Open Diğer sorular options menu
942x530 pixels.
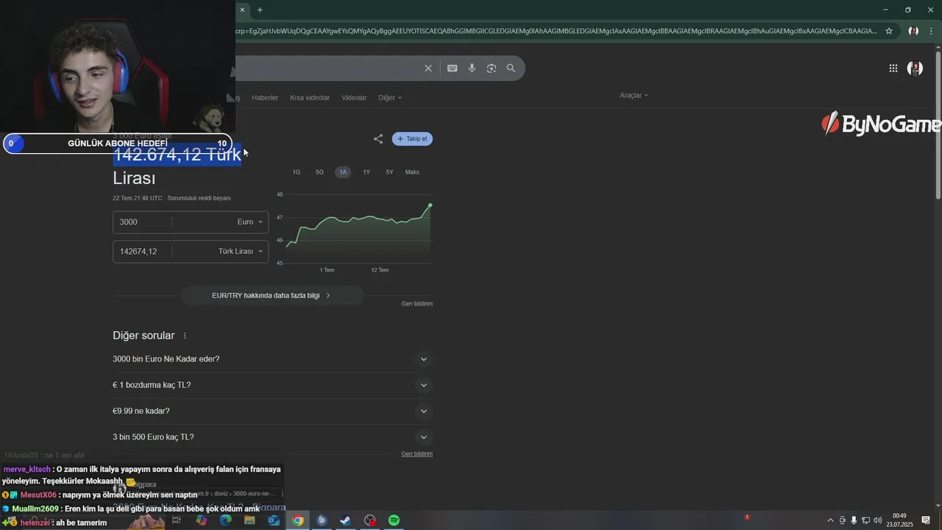pyautogui.click(x=185, y=336)
